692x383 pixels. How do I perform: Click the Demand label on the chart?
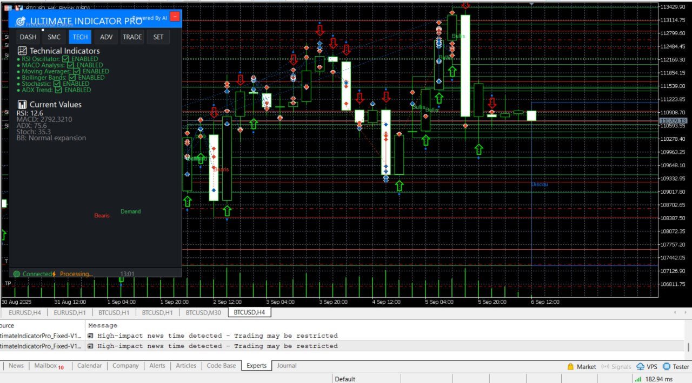(130, 211)
